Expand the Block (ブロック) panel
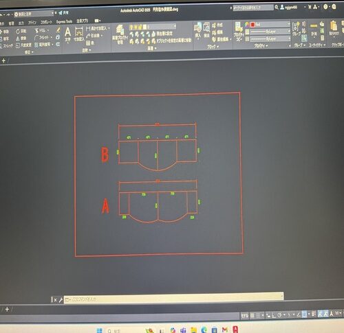Image resolution: width=344 pixels, height=333 pixels. click(x=213, y=47)
